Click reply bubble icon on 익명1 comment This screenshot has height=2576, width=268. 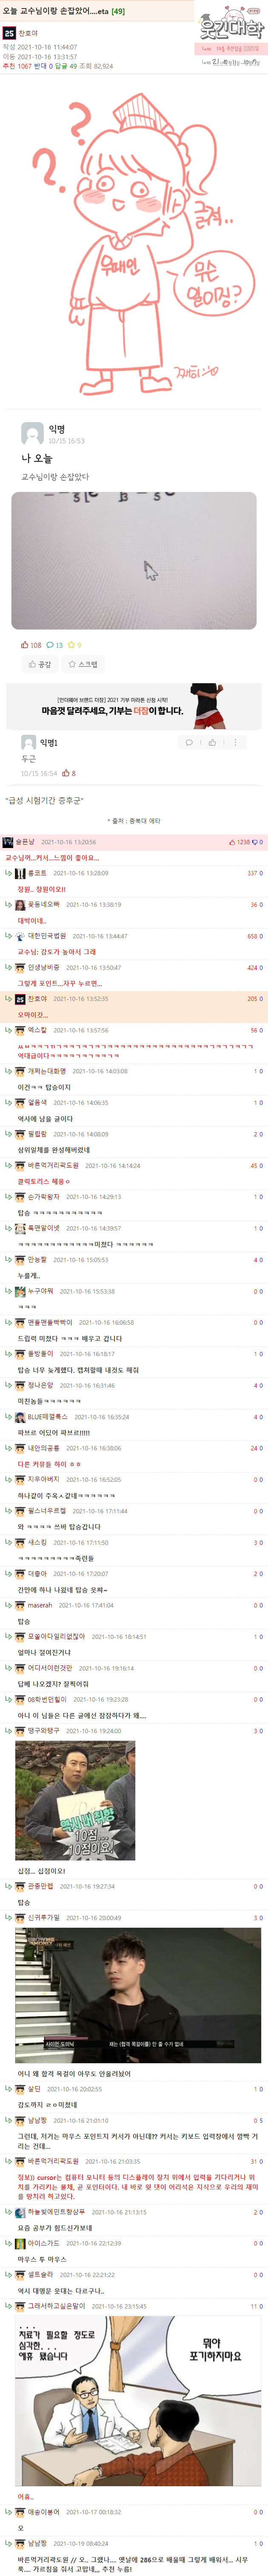coord(189,742)
